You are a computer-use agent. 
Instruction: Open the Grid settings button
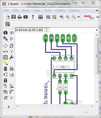[x=8, y=24]
